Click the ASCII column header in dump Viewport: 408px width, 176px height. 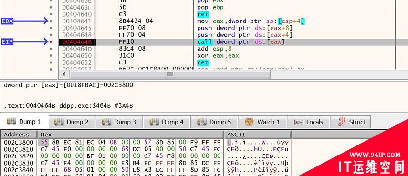coord(257,135)
